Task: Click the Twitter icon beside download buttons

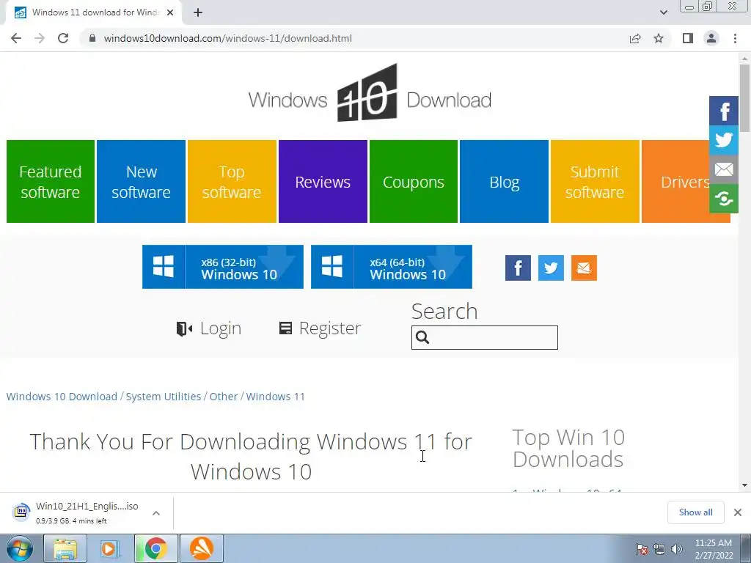Action: (551, 268)
